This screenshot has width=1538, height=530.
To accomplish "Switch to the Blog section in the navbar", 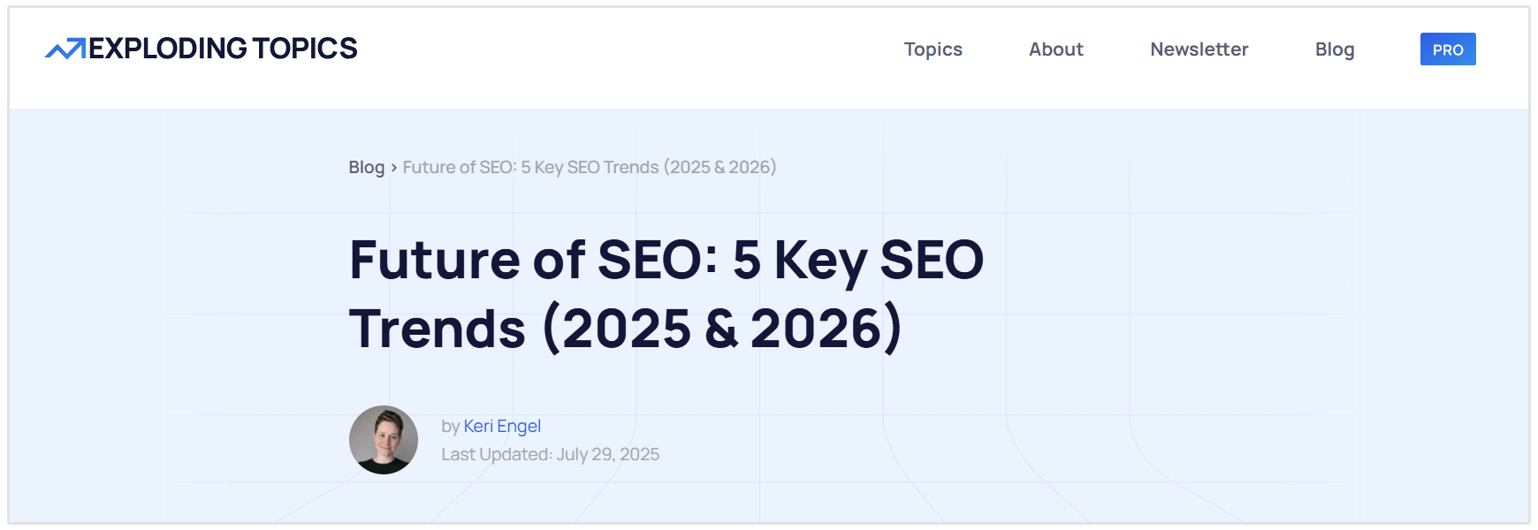I will pos(1335,49).
